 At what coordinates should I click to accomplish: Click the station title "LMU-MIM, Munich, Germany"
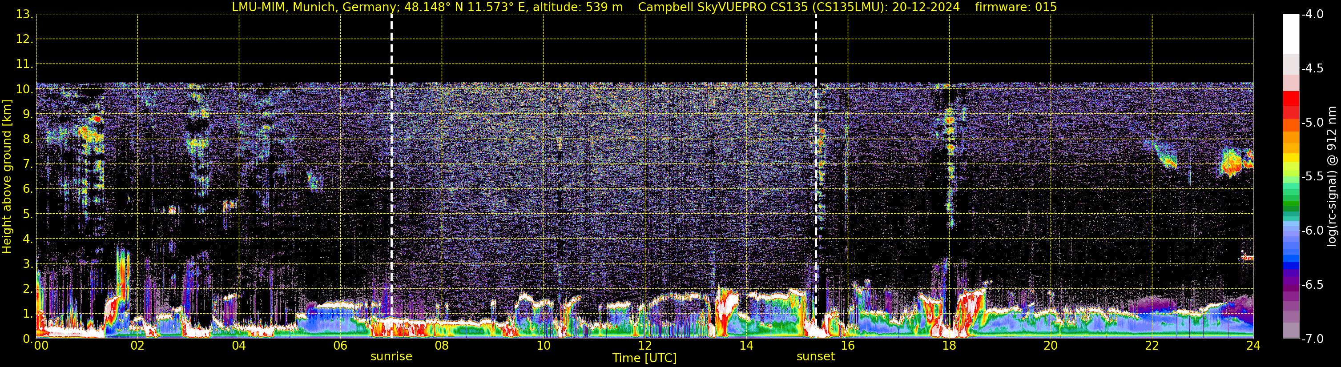[x=315, y=7]
